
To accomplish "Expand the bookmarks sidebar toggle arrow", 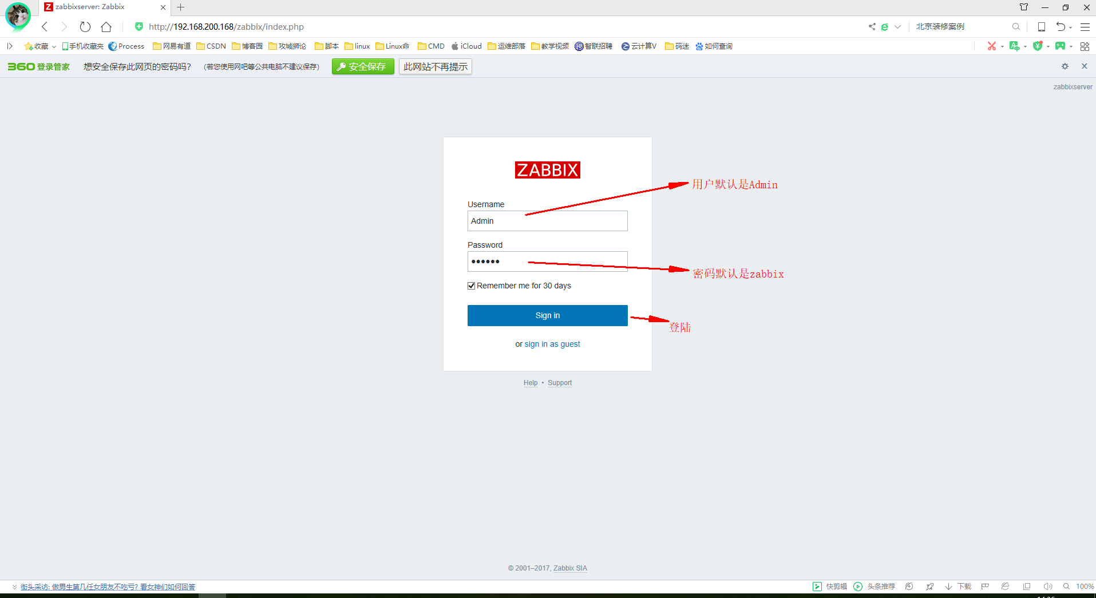I will point(10,46).
